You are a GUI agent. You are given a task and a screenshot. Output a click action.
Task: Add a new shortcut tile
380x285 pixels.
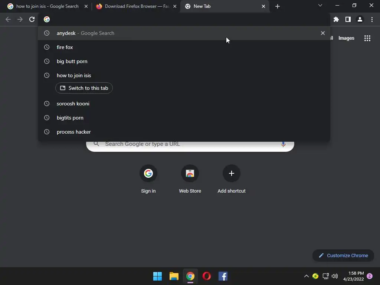232,179
